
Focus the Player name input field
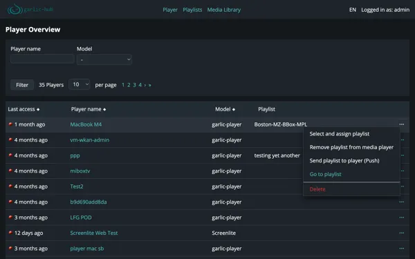42,59
